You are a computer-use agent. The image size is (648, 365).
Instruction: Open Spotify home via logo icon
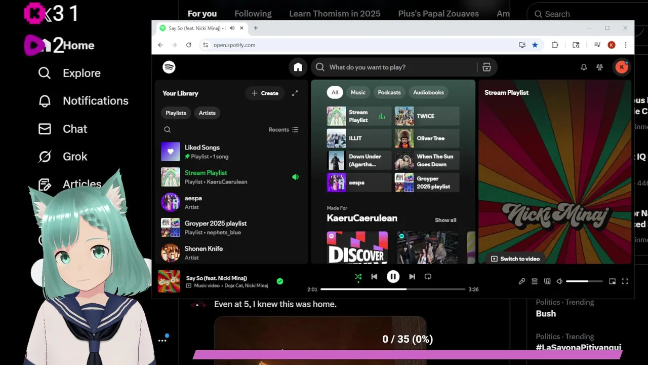[169, 67]
